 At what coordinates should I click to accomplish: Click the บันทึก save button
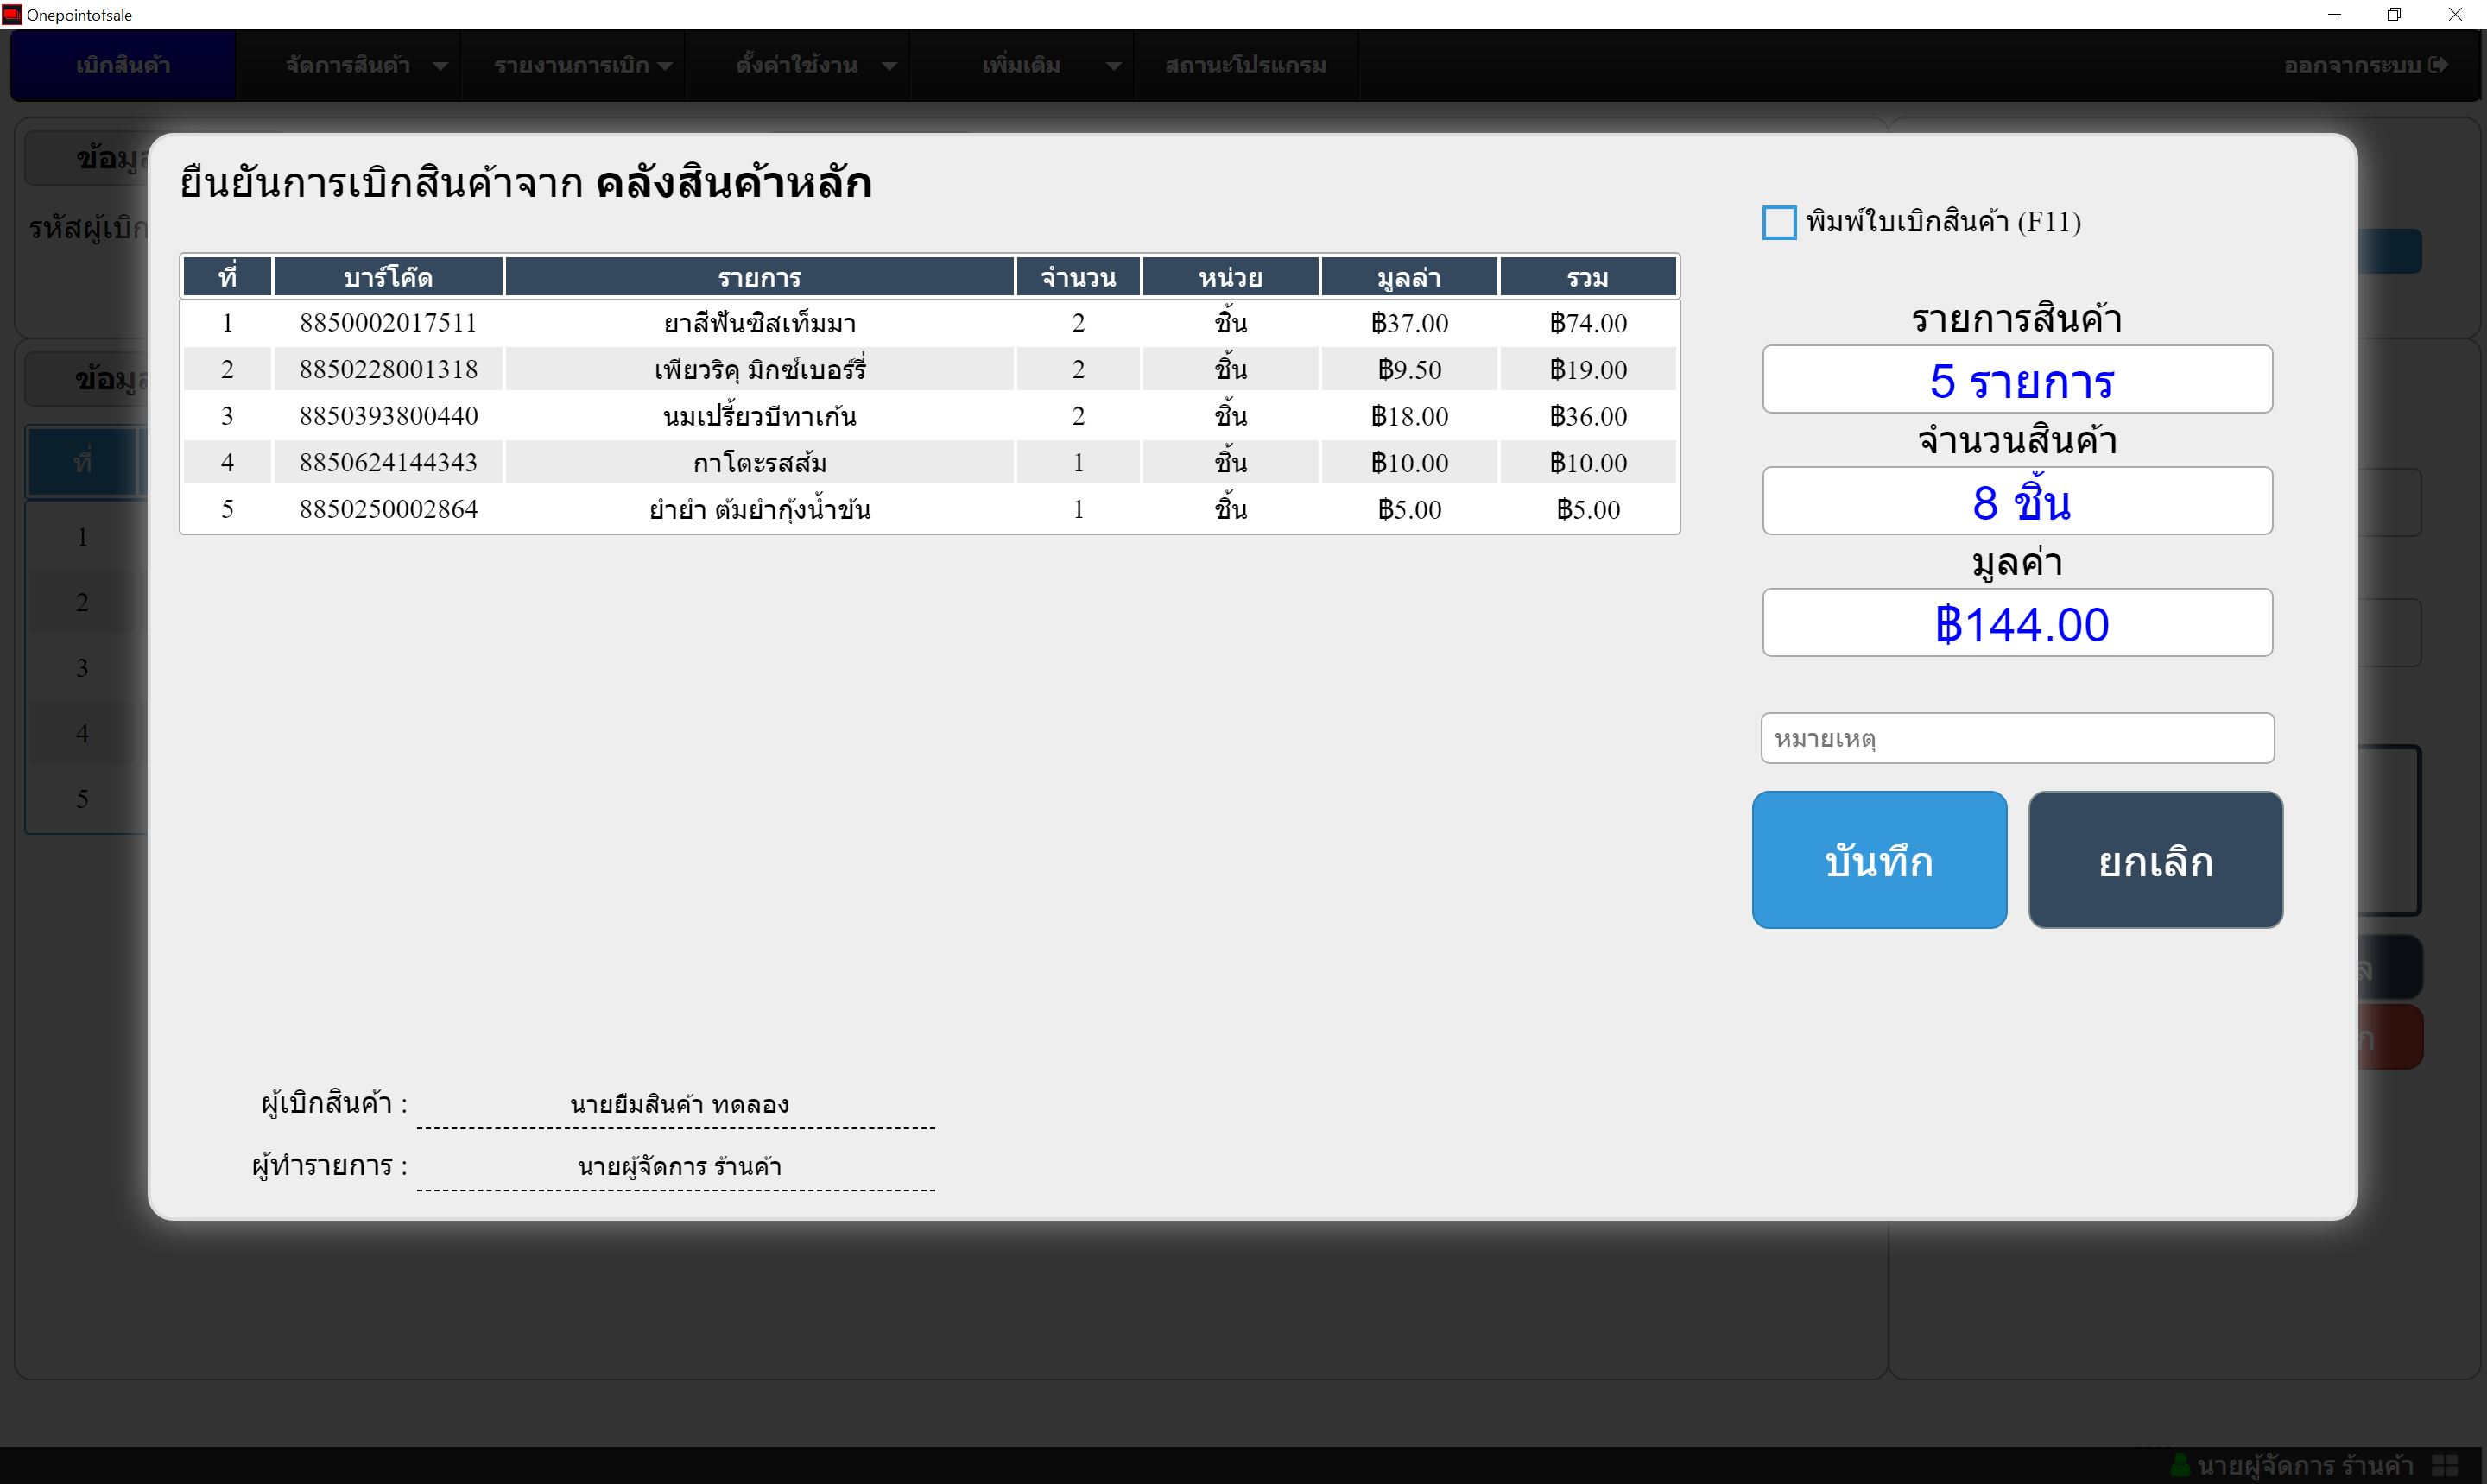pyautogui.click(x=1879, y=860)
